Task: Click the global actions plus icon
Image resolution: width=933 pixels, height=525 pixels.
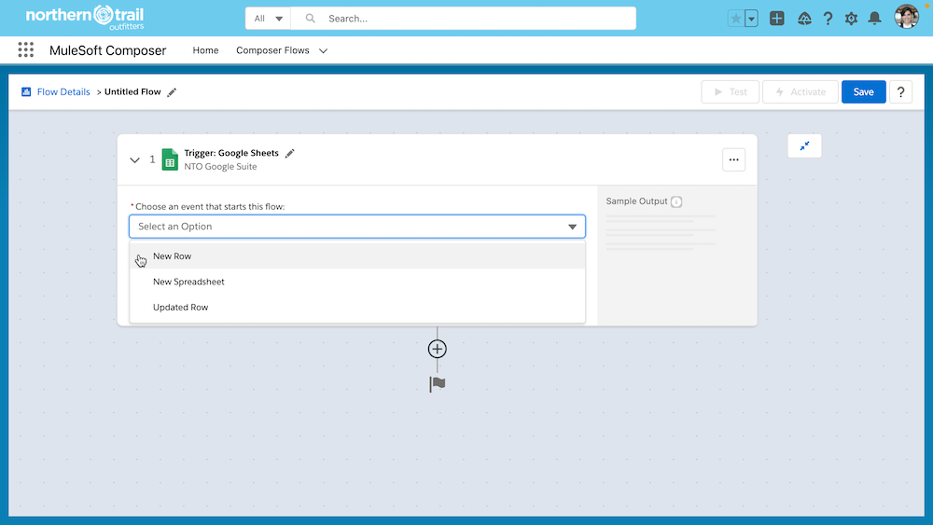Action: (776, 19)
